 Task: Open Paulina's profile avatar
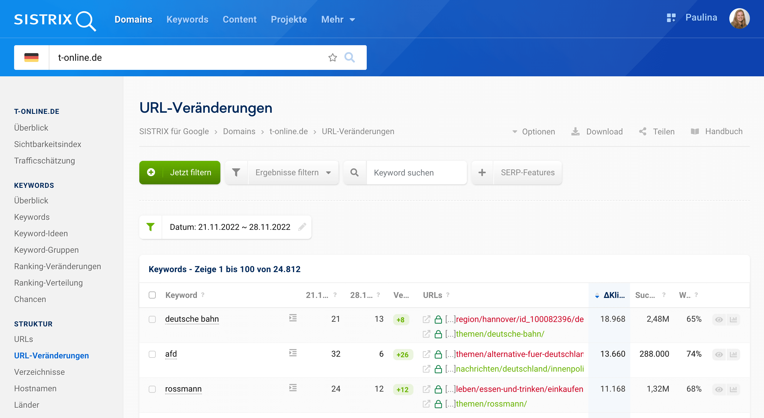click(x=739, y=19)
